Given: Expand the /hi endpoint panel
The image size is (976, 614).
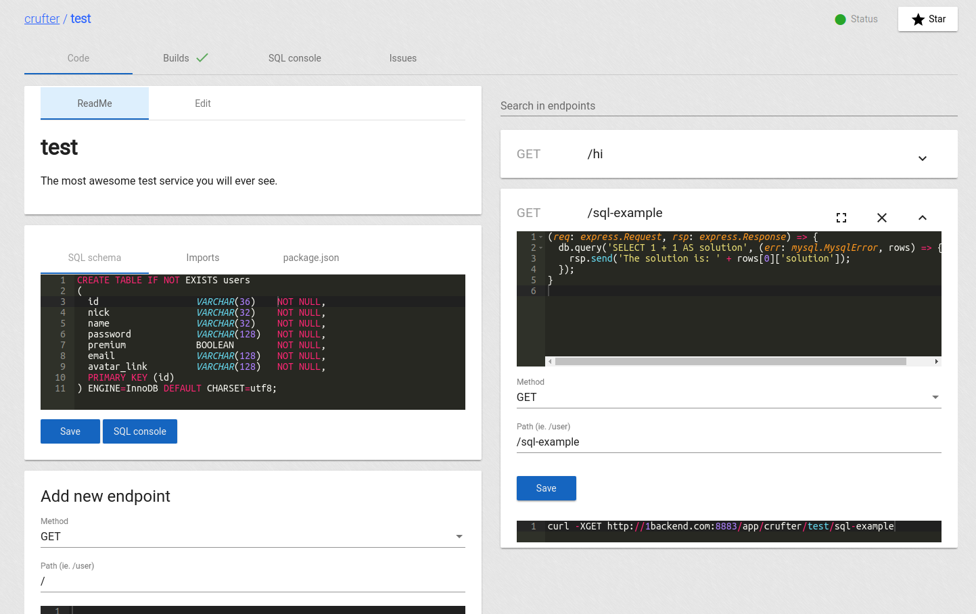Looking at the screenshot, I should click(x=923, y=158).
